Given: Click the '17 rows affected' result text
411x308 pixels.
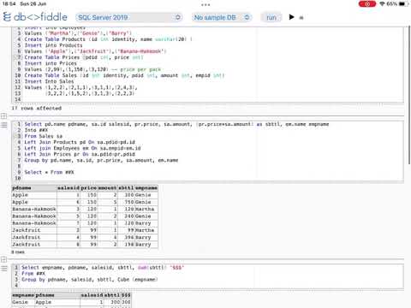Looking at the screenshot, I should point(37,108).
